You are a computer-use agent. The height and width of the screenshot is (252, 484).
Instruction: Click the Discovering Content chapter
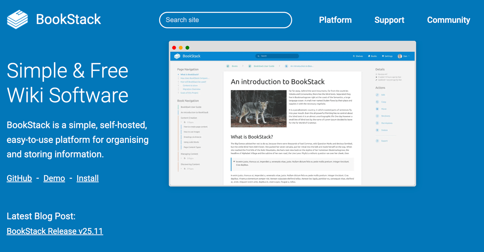190,164
